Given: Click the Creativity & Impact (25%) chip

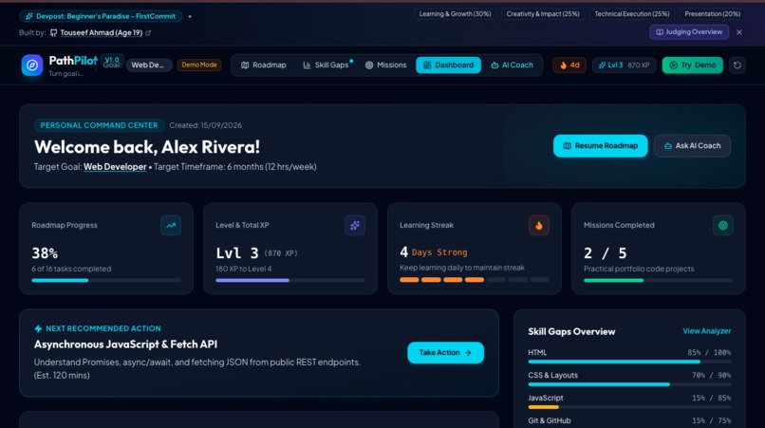Looking at the screenshot, I should [543, 13].
